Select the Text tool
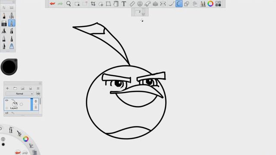276x155 pixels. (x=124, y=4)
